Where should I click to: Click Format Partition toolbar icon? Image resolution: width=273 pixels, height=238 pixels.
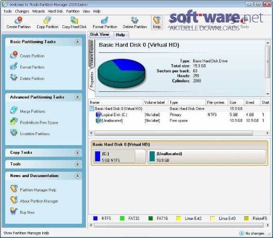click(105, 20)
